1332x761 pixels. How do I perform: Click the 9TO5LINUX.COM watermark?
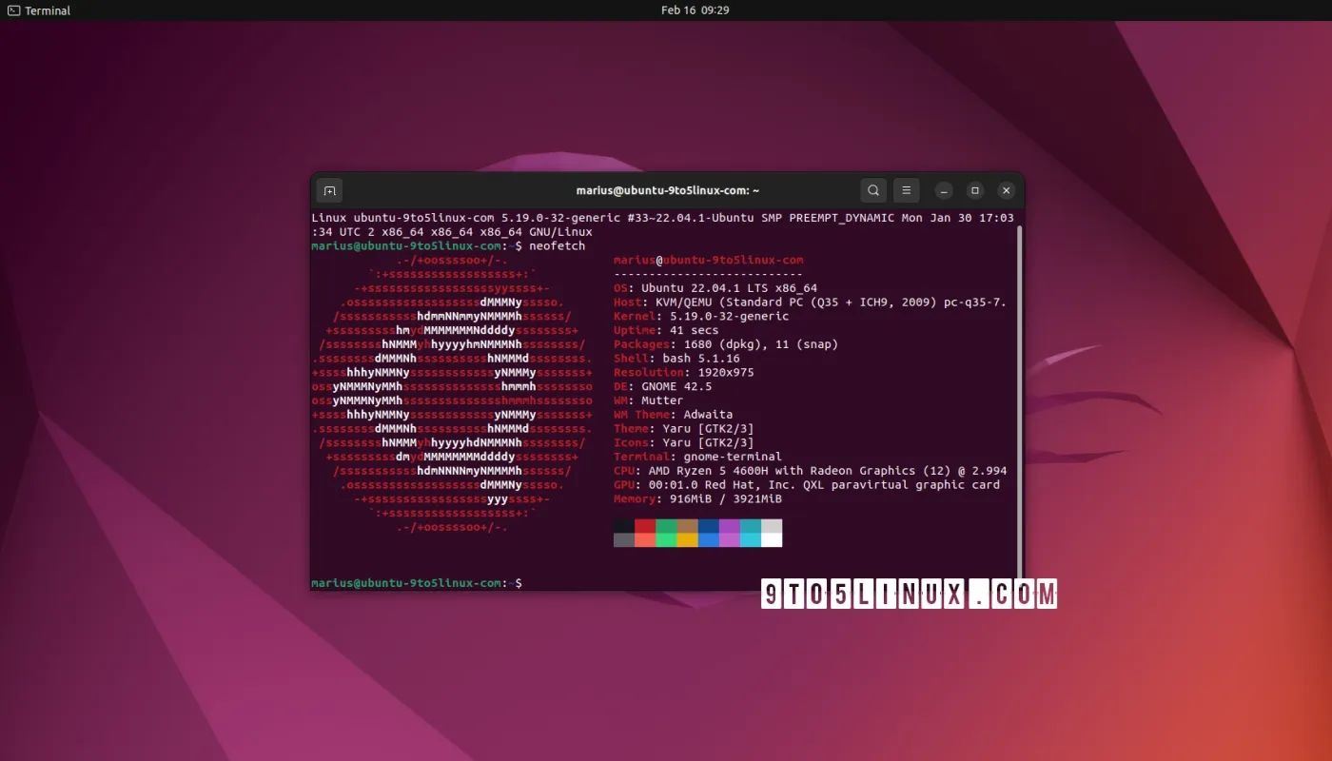[909, 595]
